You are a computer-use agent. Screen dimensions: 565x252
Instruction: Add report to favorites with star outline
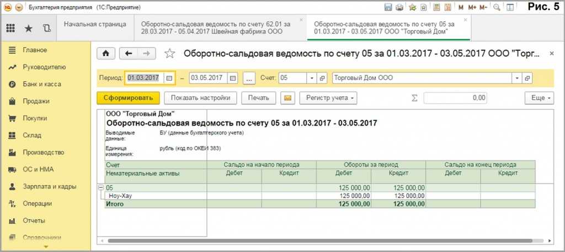[169, 53]
